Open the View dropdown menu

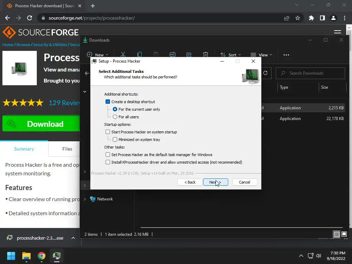[261, 55]
